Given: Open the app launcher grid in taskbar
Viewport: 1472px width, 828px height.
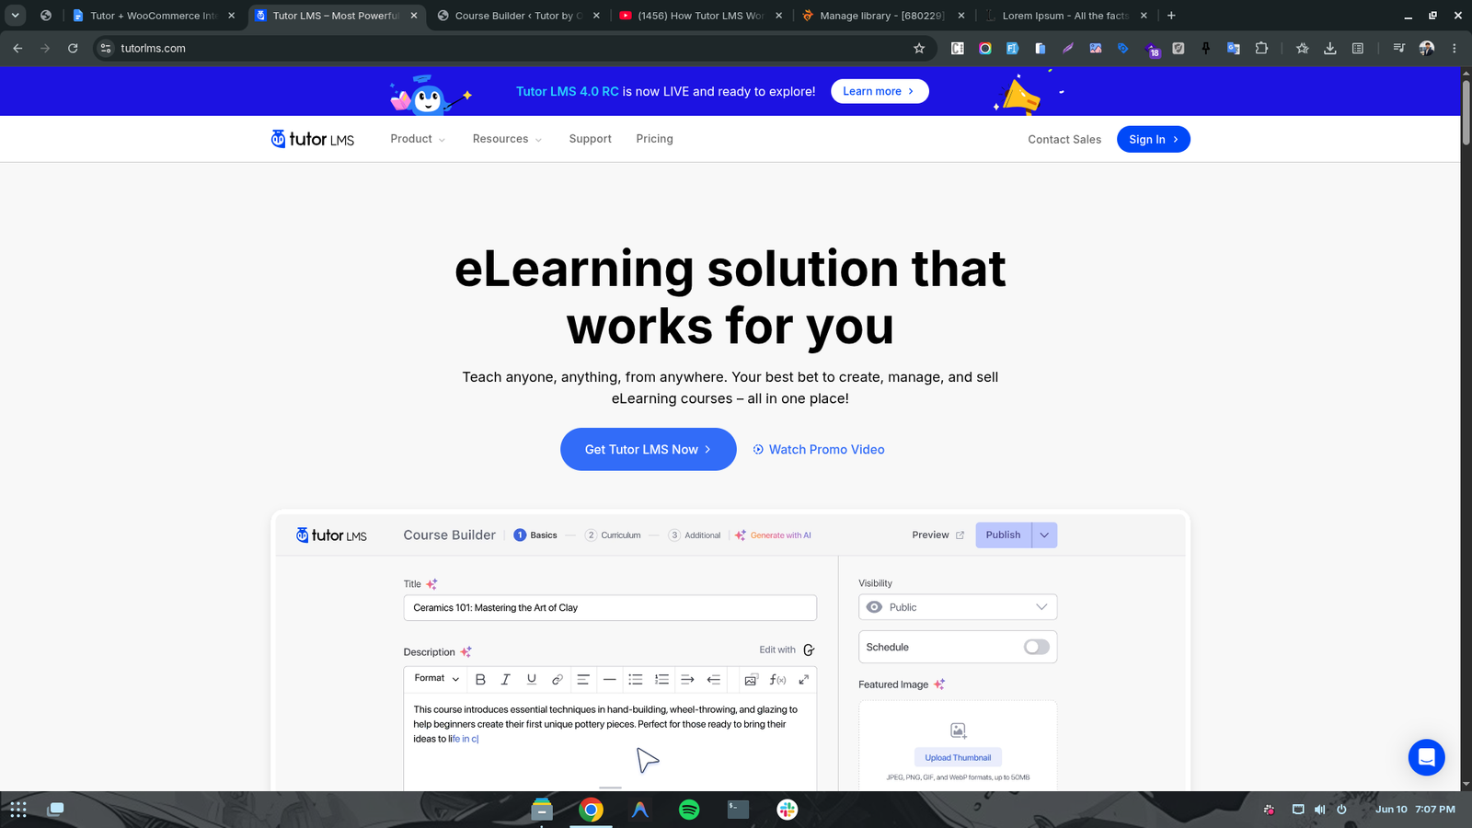Looking at the screenshot, I should (x=18, y=810).
